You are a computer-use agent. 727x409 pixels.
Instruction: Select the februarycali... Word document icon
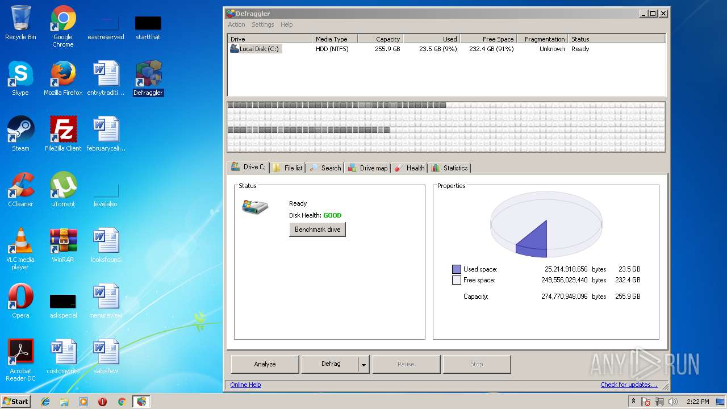tap(106, 134)
